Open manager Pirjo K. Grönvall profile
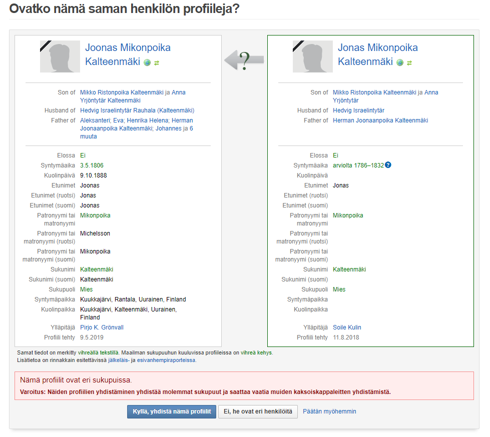490x437 pixels. point(102,327)
